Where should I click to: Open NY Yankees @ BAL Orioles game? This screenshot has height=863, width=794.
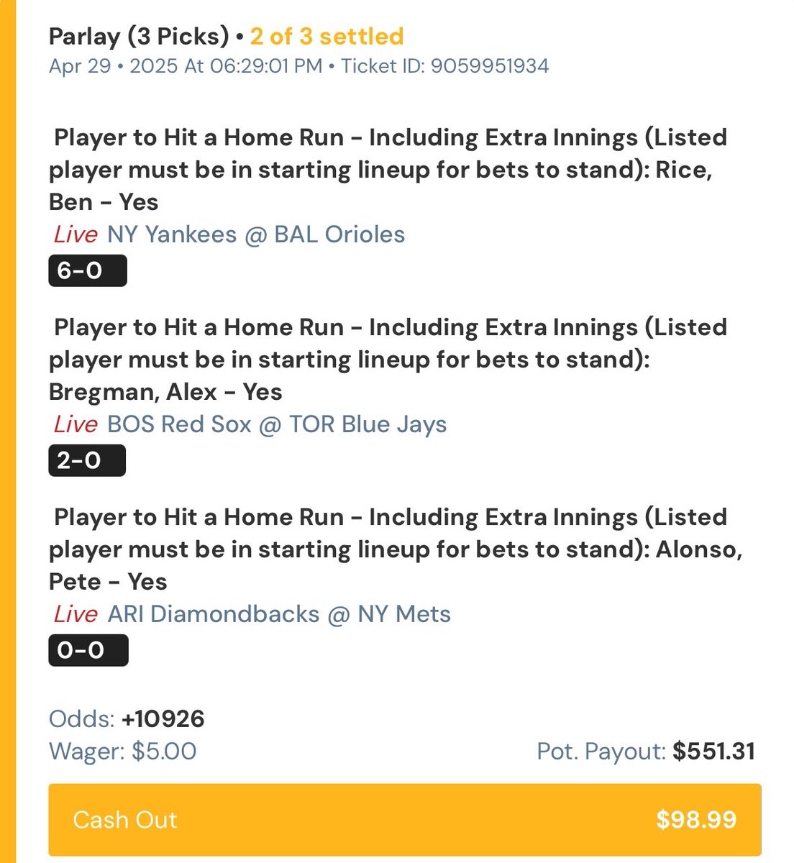[256, 234]
